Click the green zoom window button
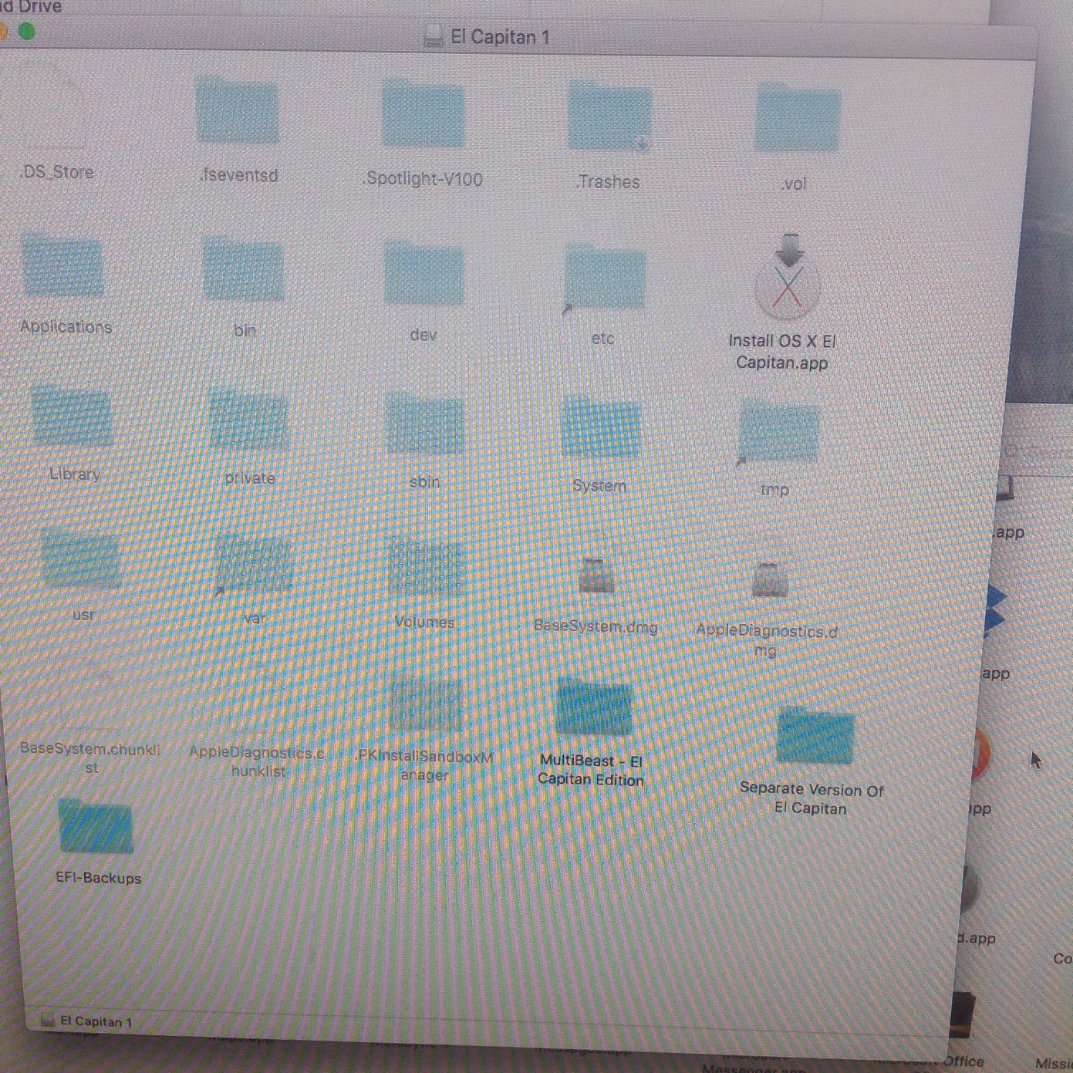This screenshot has height=1073, width=1073. click(27, 32)
